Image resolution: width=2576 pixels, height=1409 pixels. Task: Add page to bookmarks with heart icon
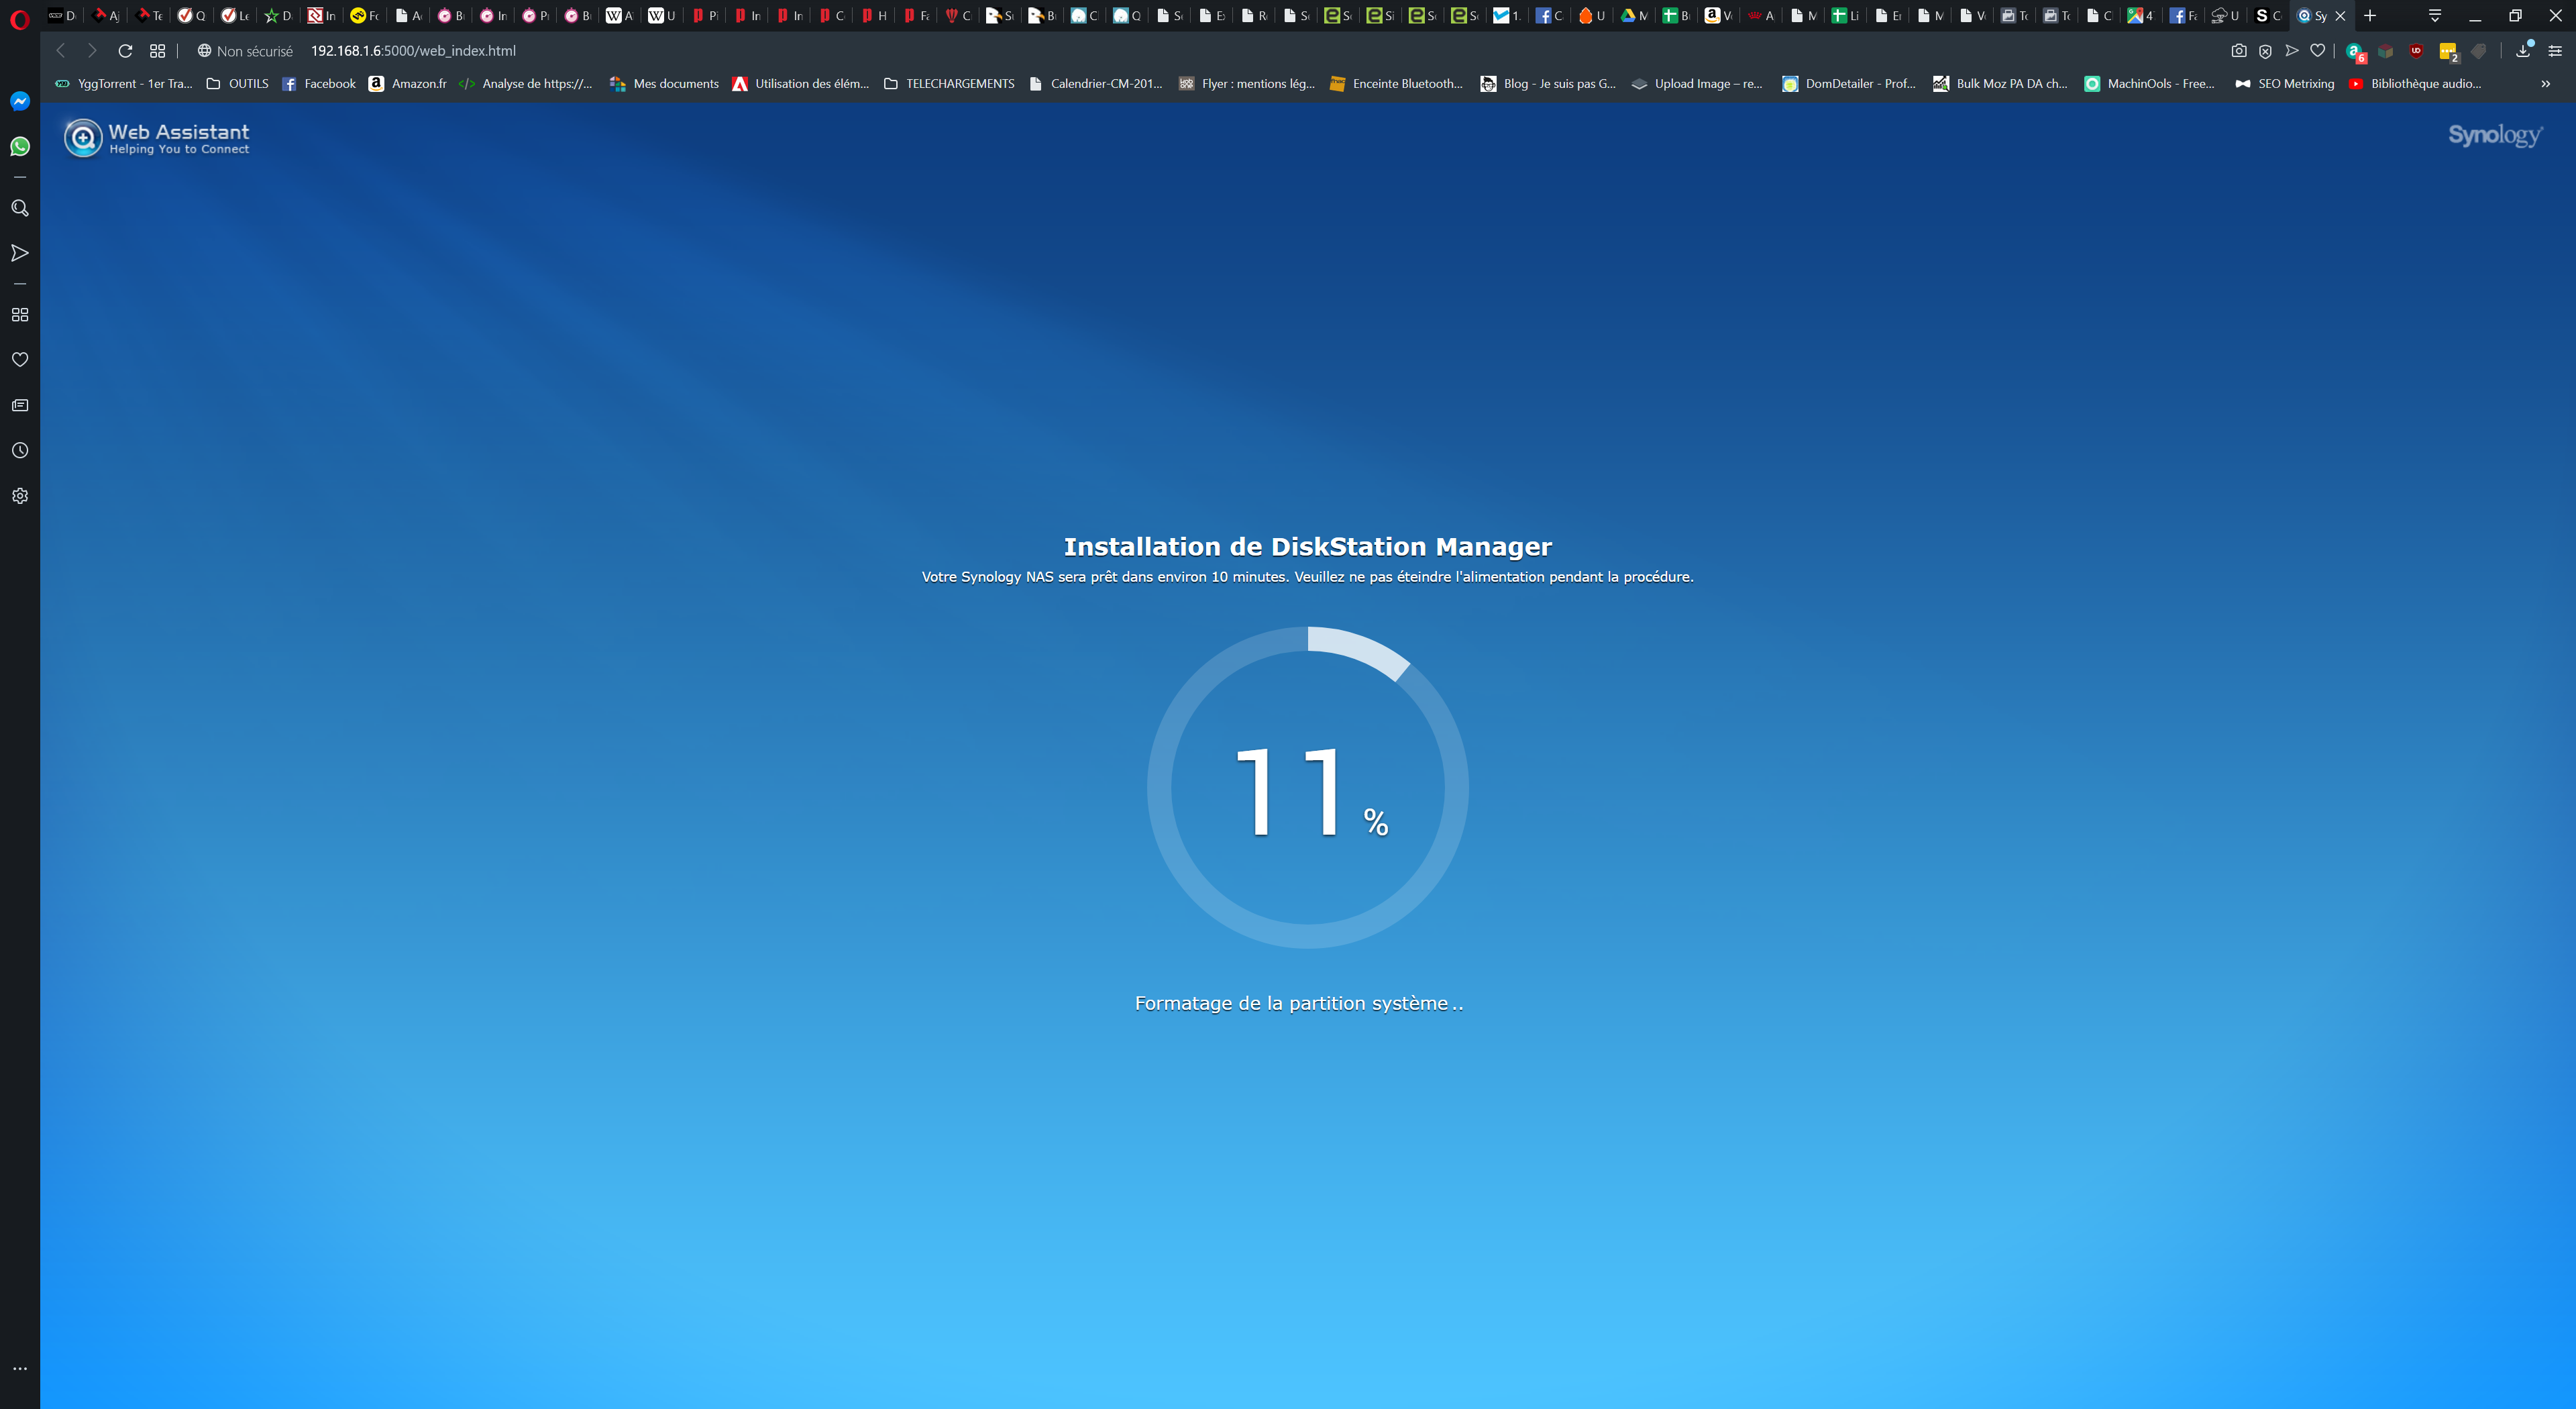(2317, 51)
